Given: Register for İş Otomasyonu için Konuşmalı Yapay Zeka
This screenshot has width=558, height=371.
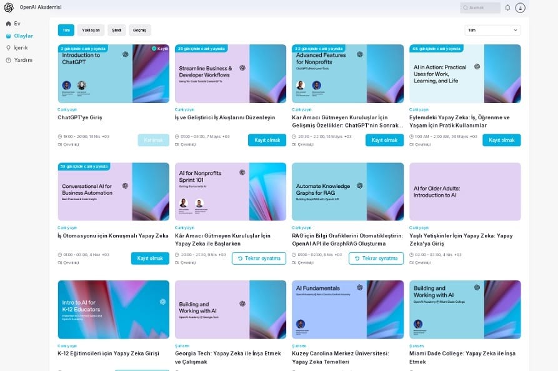Looking at the screenshot, I should 150,258.
